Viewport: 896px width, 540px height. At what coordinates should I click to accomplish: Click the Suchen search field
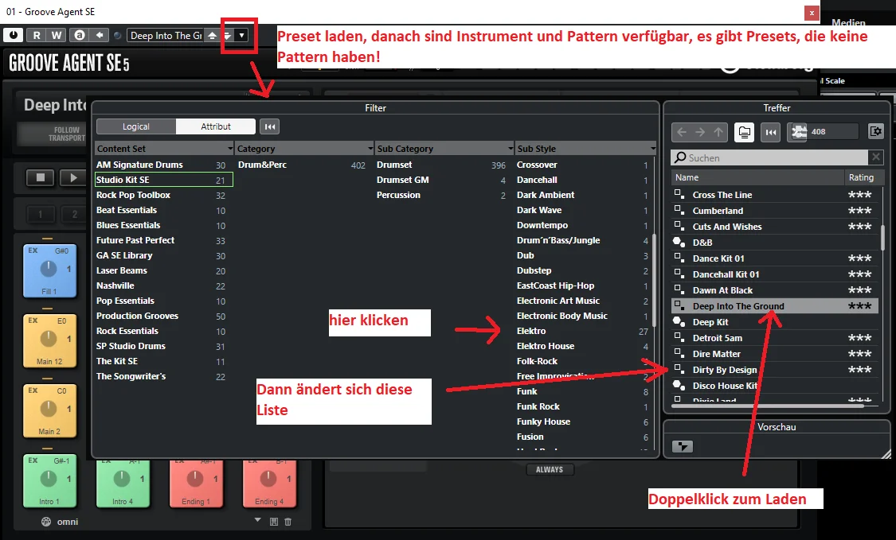769,157
